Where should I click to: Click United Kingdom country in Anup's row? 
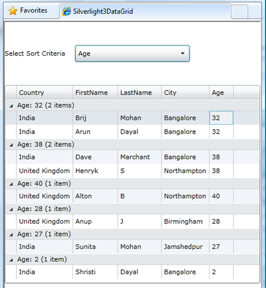tap(44, 221)
